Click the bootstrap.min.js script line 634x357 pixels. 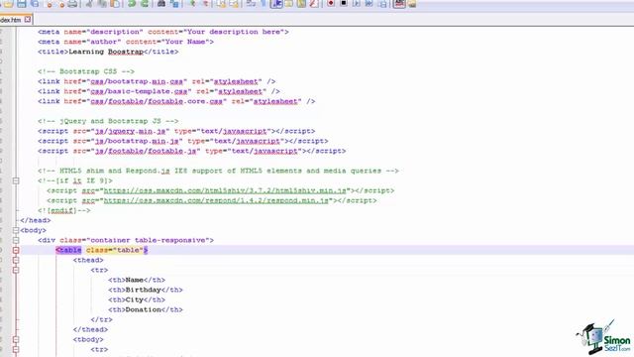182,141
